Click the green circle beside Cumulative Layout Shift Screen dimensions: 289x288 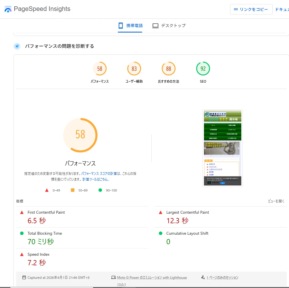point(161,233)
